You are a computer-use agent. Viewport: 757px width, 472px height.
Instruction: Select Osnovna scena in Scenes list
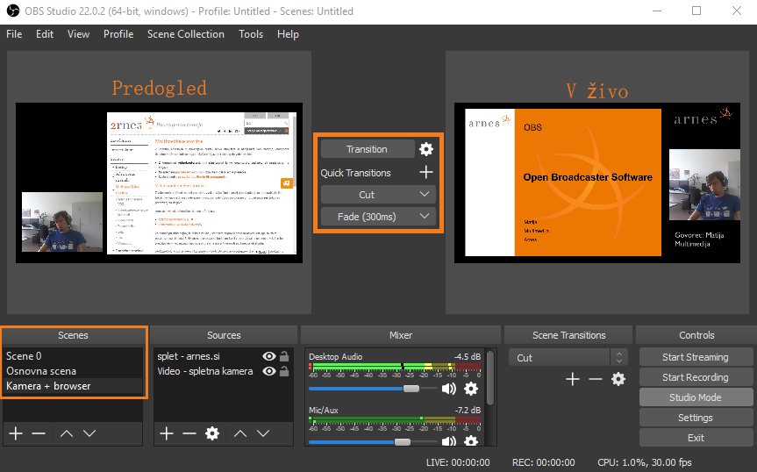click(x=73, y=371)
